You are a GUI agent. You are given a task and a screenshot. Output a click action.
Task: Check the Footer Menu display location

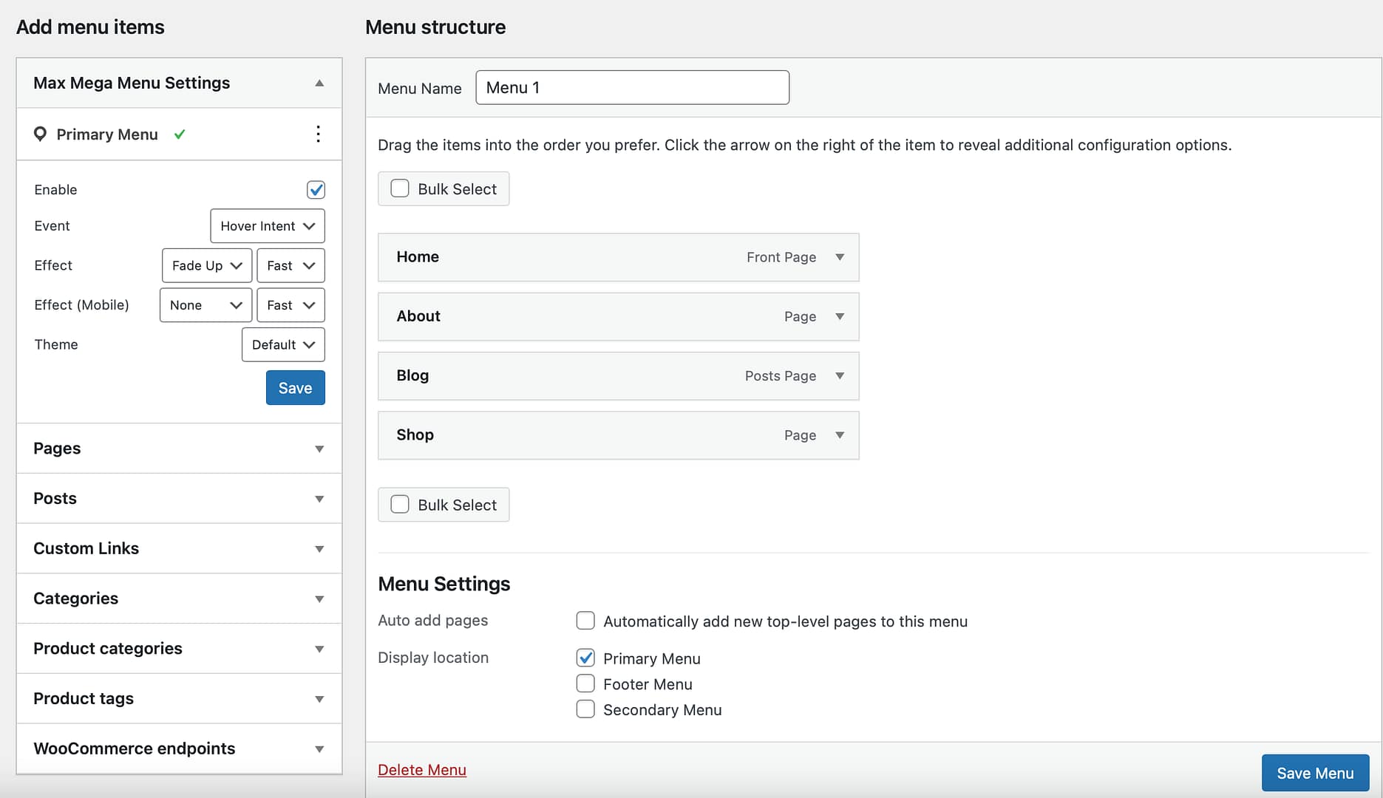pos(585,683)
